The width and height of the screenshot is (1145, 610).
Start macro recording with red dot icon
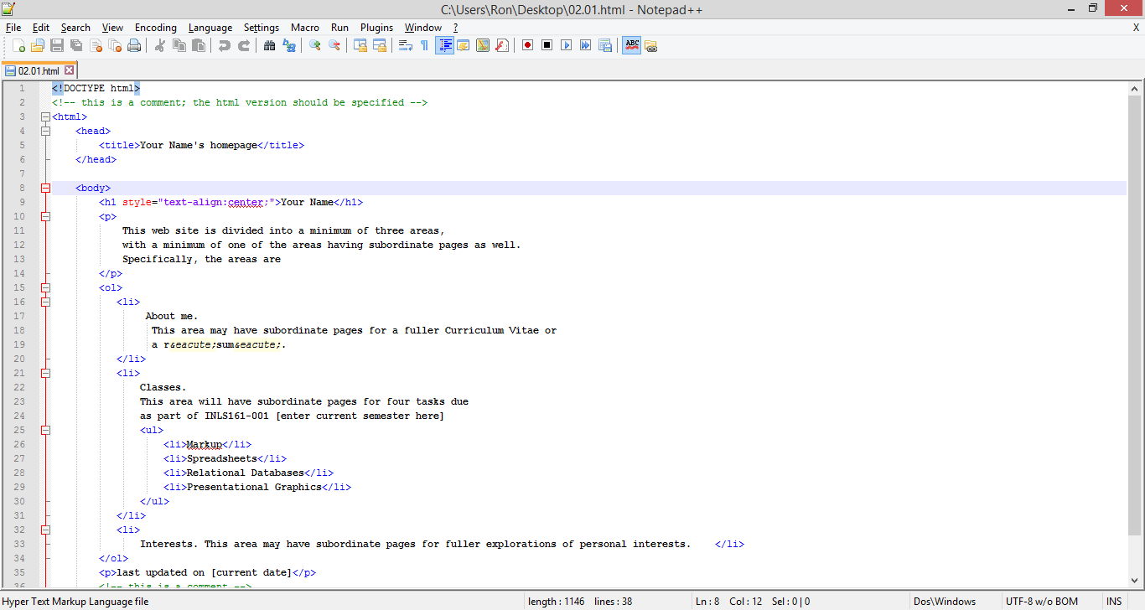(x=527, y=45)
